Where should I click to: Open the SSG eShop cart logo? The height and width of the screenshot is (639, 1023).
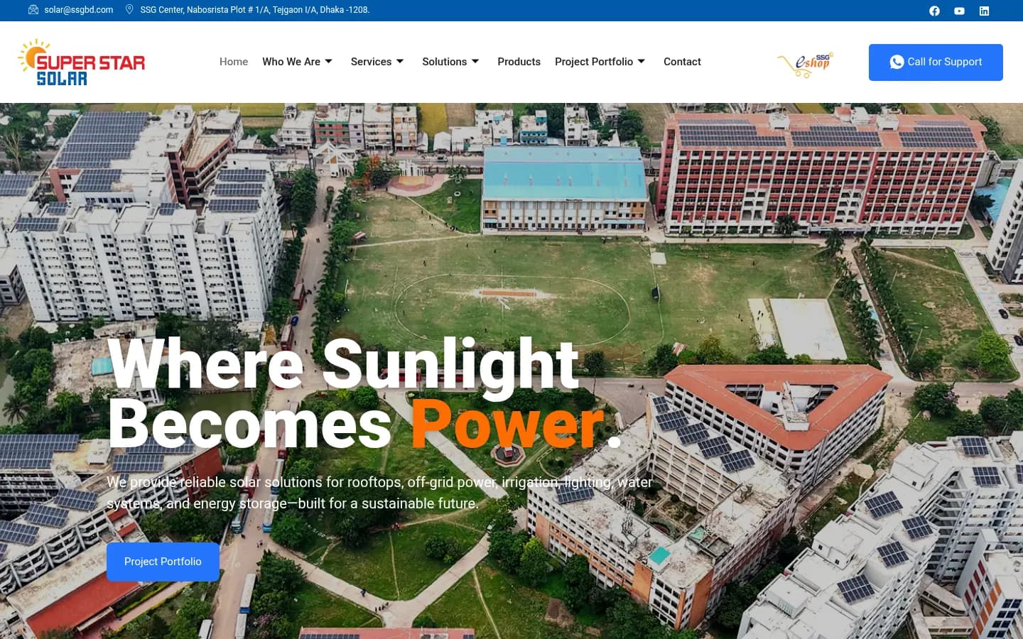(x=805, y=65)
